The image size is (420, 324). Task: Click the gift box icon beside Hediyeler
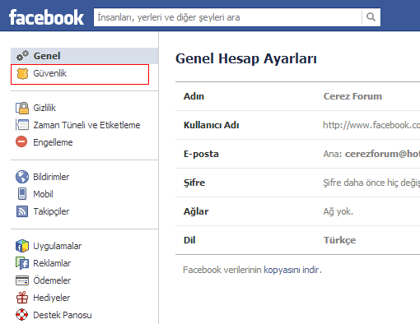(x=22, y=298)
